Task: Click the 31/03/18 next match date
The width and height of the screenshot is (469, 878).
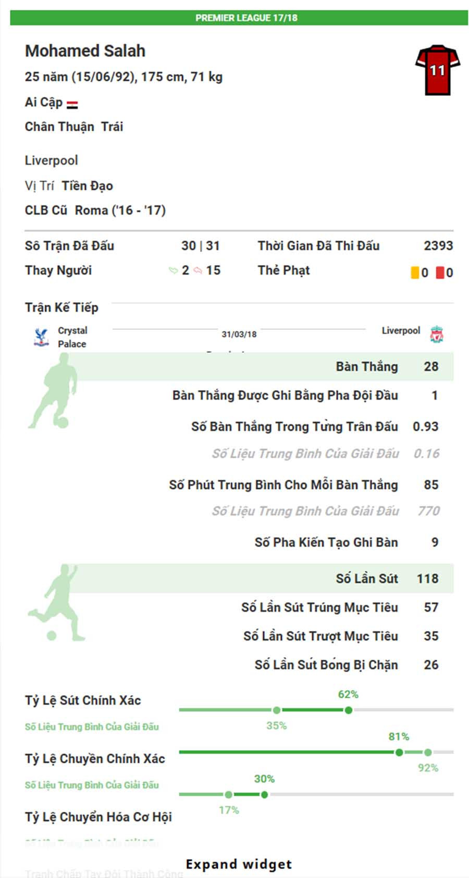Action: tap(239, 335)
